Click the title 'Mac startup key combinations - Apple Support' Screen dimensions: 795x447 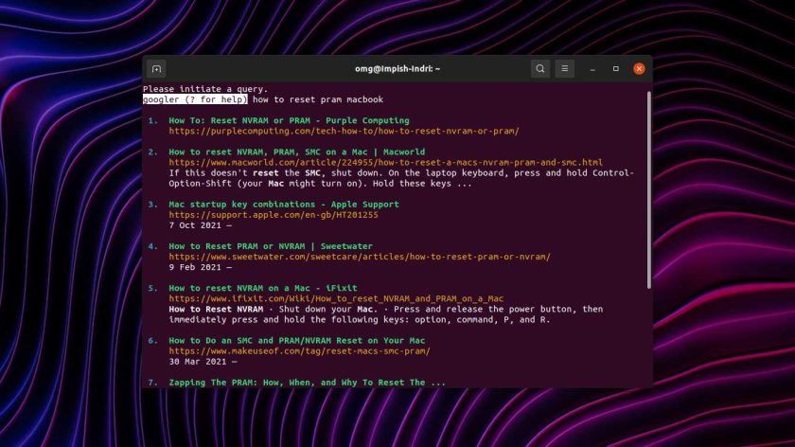[284, 204]
